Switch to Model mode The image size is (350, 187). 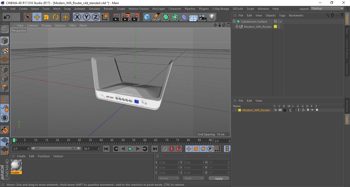[x=5, y=41]
